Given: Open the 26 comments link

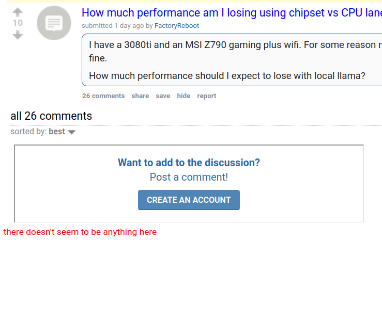Looking at the screenshot, I should pos(103,96).
